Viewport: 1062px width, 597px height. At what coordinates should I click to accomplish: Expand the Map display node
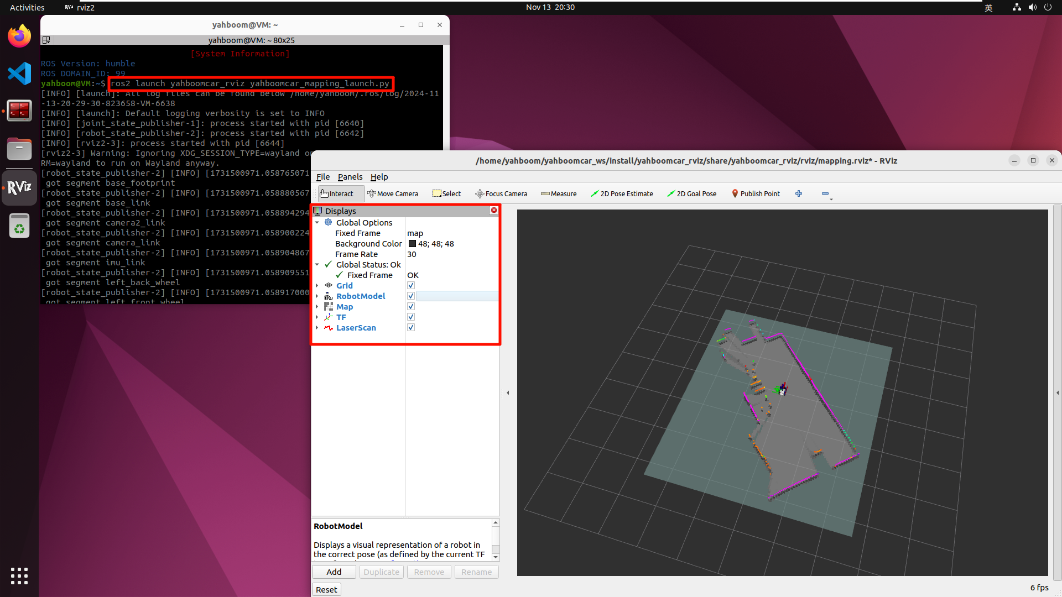[317, 306]
